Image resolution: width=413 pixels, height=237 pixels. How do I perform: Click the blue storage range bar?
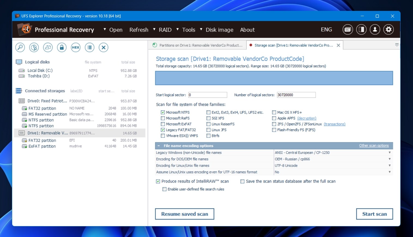pyautogui.click(x=274, y=78)
